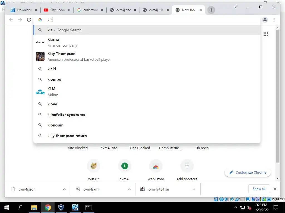Click the WinXP doge shortcut icon
The height and width of the screenshot is (213, 285).
pyautogui.click(x=94, y=166)
